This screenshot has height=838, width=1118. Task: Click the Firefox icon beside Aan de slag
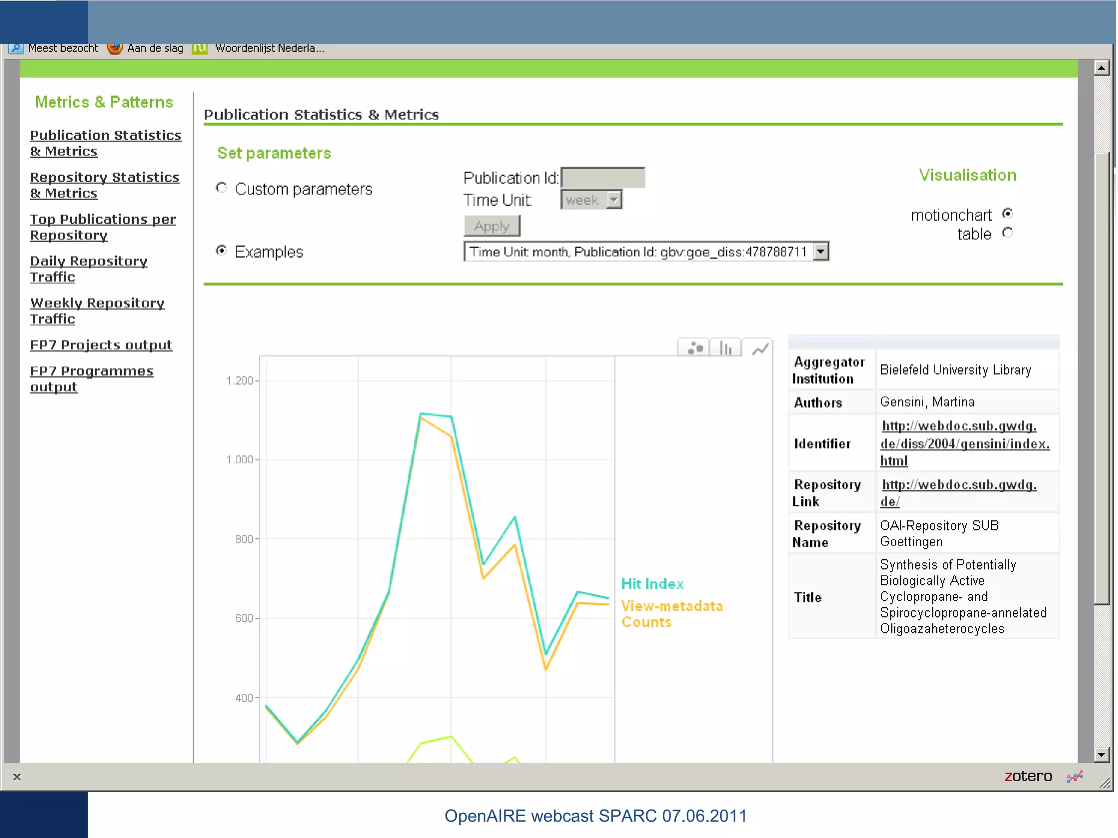(115, 48)
